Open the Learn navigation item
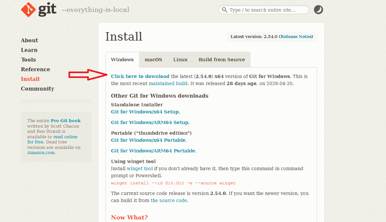Screen dimensions: 386x222 click(x=29, y=50)
